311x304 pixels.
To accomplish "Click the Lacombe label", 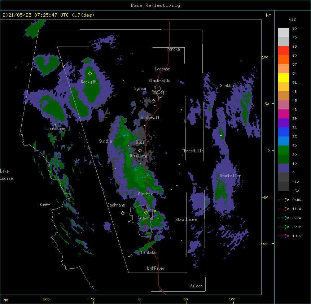I will point(162,69).
